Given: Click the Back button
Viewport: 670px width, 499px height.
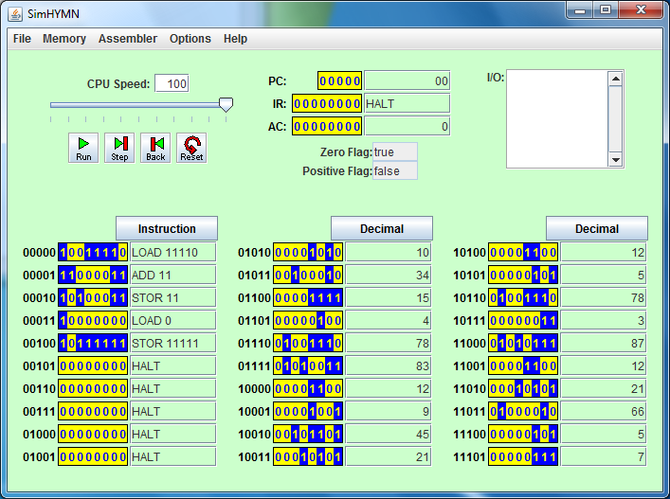Looking at the screenshot, I should pos(155,148).
